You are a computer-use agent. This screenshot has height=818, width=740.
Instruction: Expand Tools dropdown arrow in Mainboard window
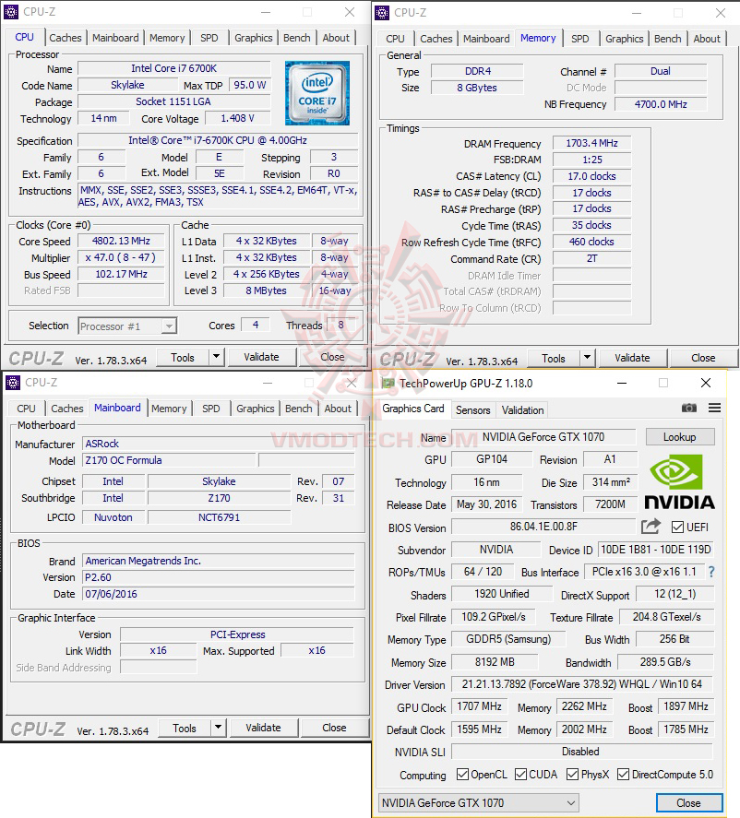point(219,728)
